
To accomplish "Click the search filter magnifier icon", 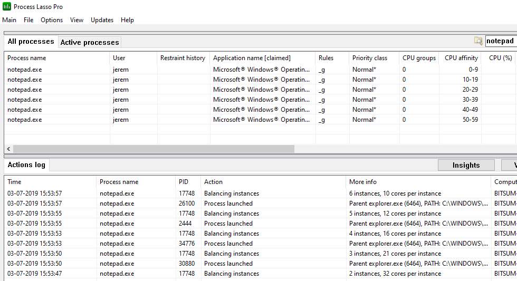I will point(478,41).
